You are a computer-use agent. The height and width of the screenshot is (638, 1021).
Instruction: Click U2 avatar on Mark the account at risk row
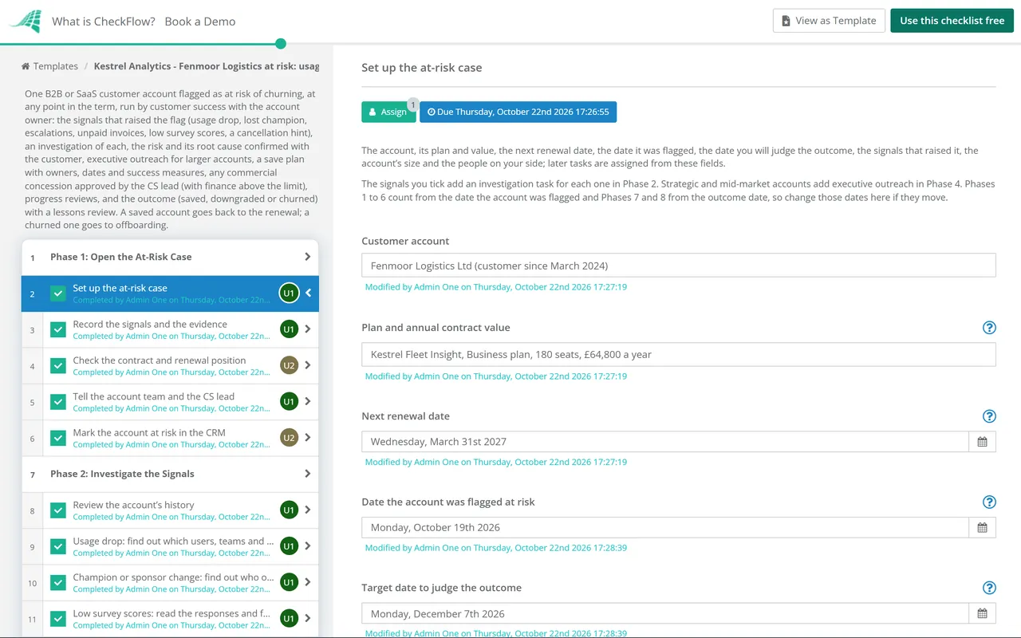tap(289, 438)
